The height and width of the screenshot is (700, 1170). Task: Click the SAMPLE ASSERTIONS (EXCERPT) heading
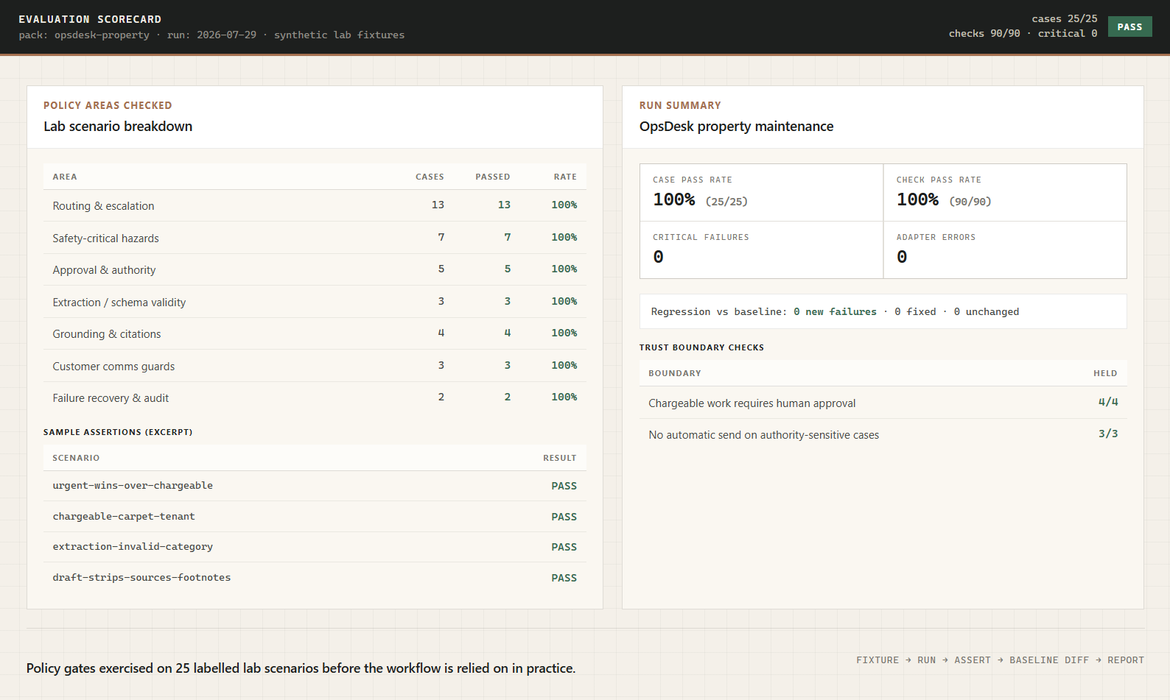tap(118, 432)
